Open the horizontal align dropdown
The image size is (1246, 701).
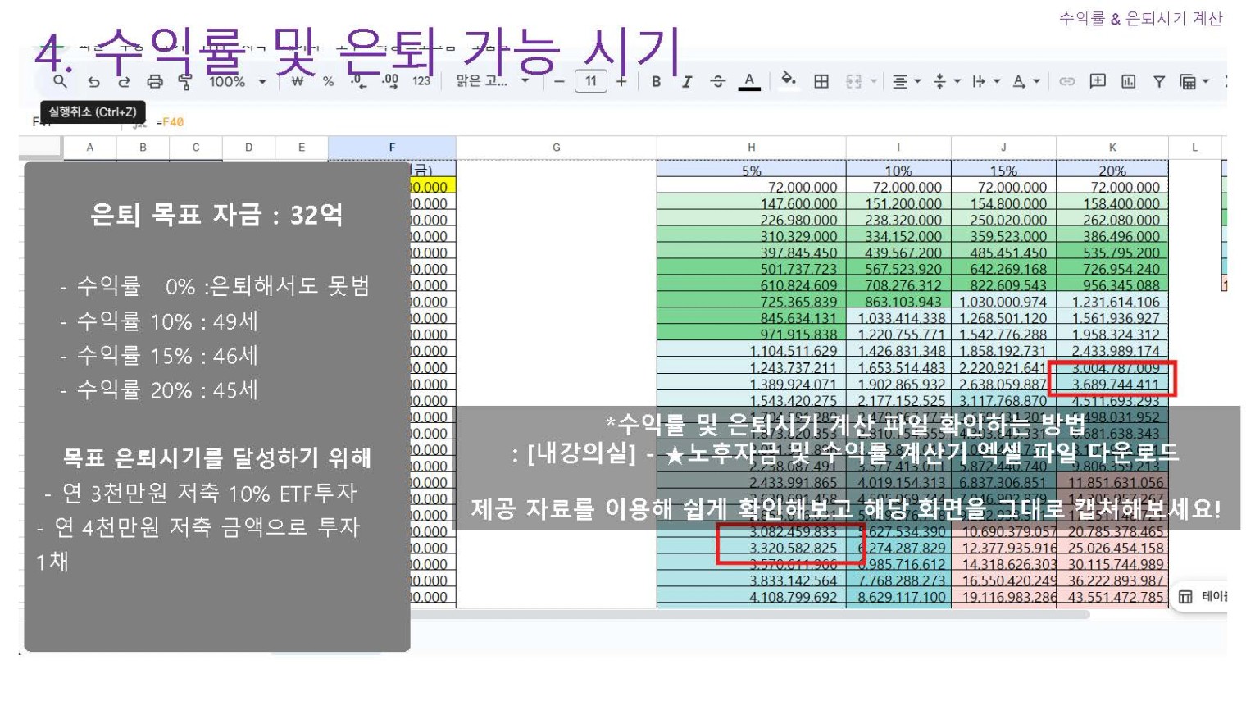pos(906,81)
